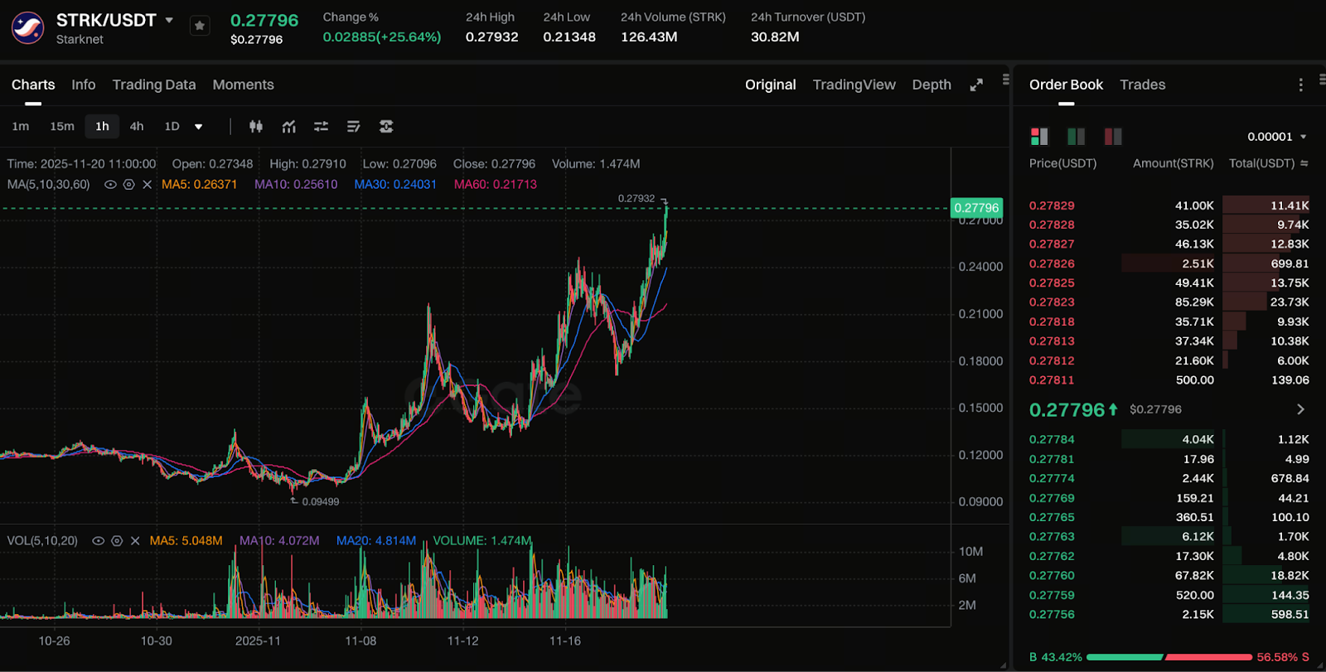1326x672 pixels.
Task: Select bid price 0.27784
Action: click(1052, 439)
